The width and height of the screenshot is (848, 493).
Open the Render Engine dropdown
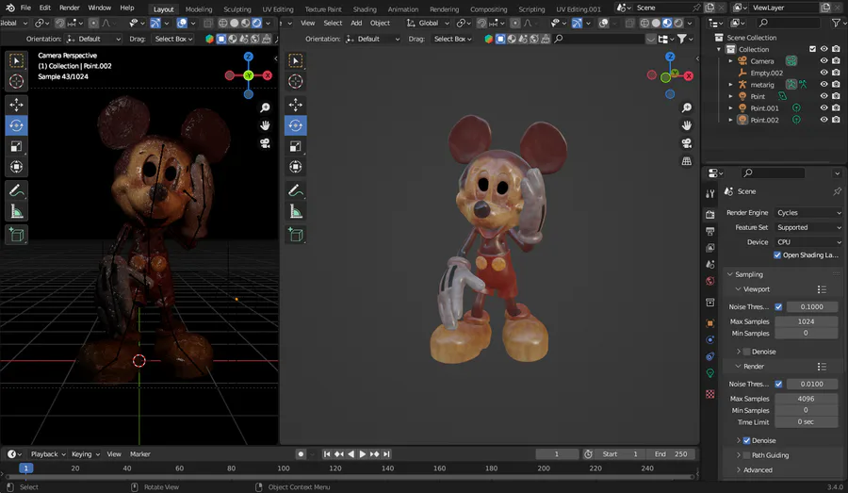(x=807, y=213)
